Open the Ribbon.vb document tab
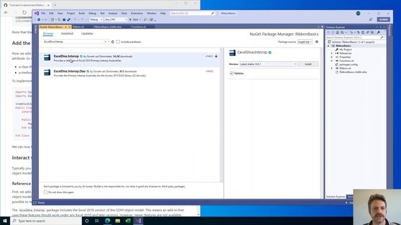The height and width of the screenshot is (225, 401). (78, 27)
